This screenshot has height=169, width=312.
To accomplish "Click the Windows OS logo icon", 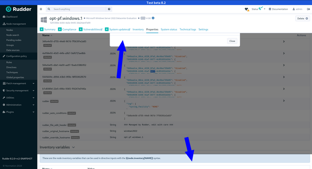I will pos(44,20).
